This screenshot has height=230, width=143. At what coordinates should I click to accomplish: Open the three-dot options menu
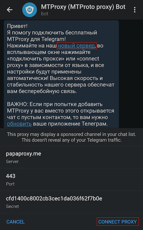coord(134,10)
